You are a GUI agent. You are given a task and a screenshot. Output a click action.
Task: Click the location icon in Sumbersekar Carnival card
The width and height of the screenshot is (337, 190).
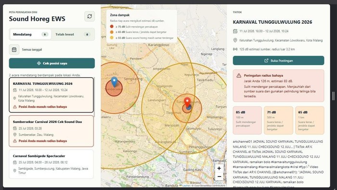[x=15, y=135]
